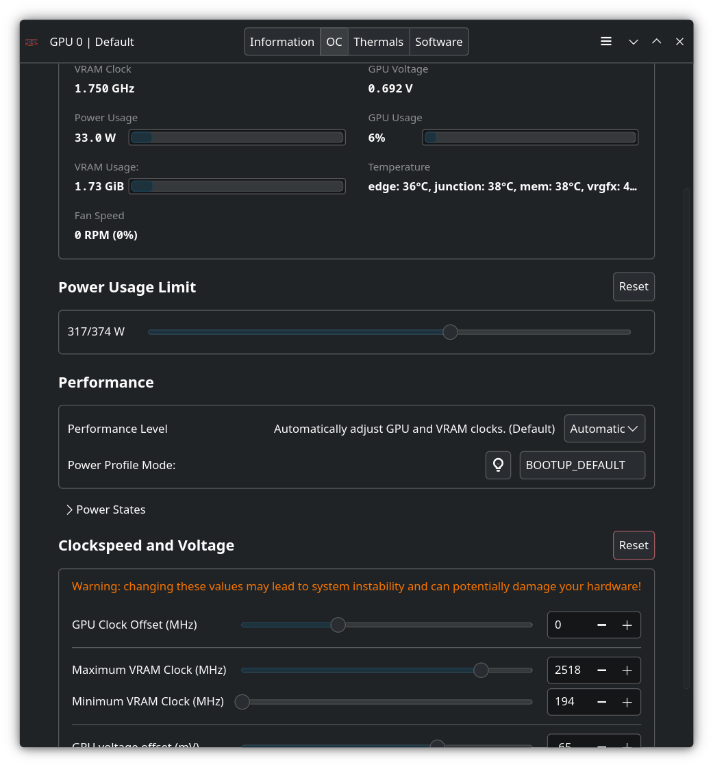Click plus button for GPU Clock Offset

[627, 625]
